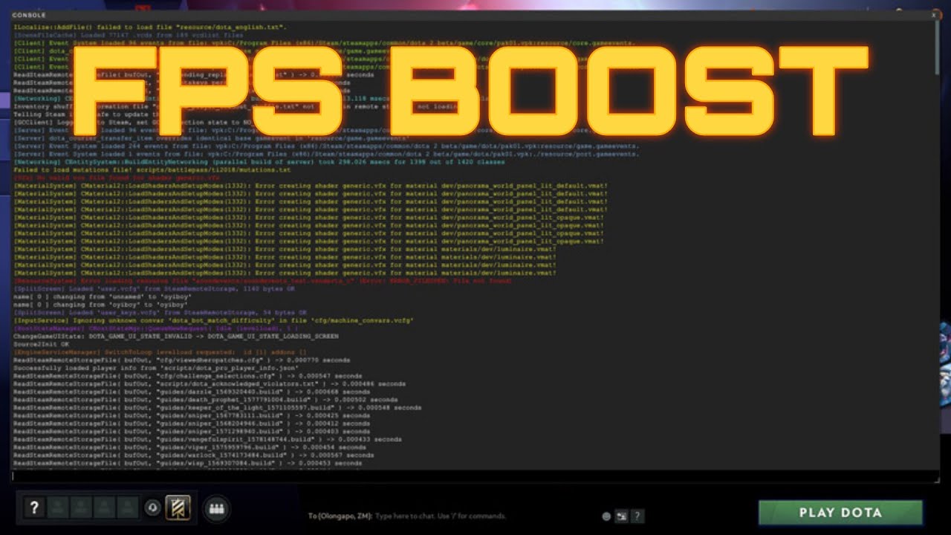
Task: Open chat help question-mark icon
Action: (637, 516)
